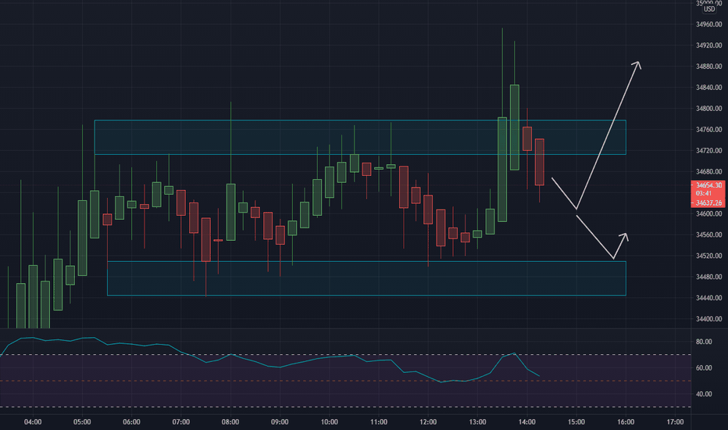This screenshot has height=430, width=728.
Task: Click the 16:00 time marker
Action: click(626, 422)
